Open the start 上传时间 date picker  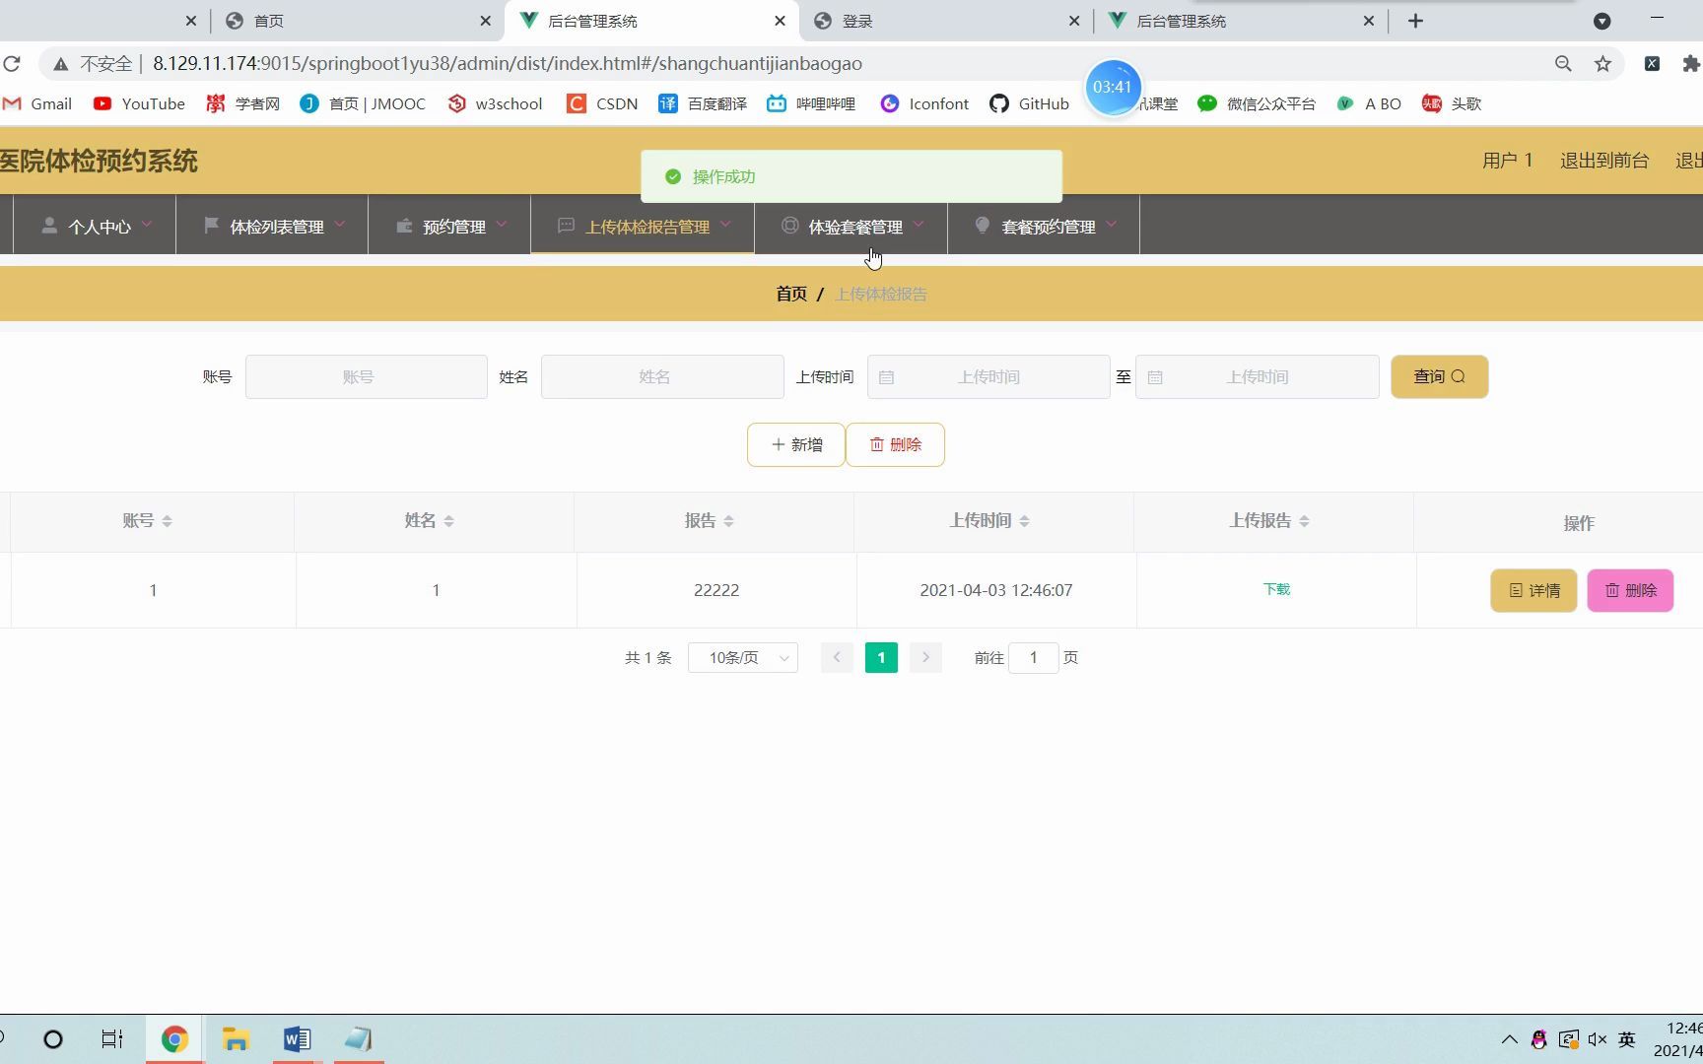pos(988,376)
